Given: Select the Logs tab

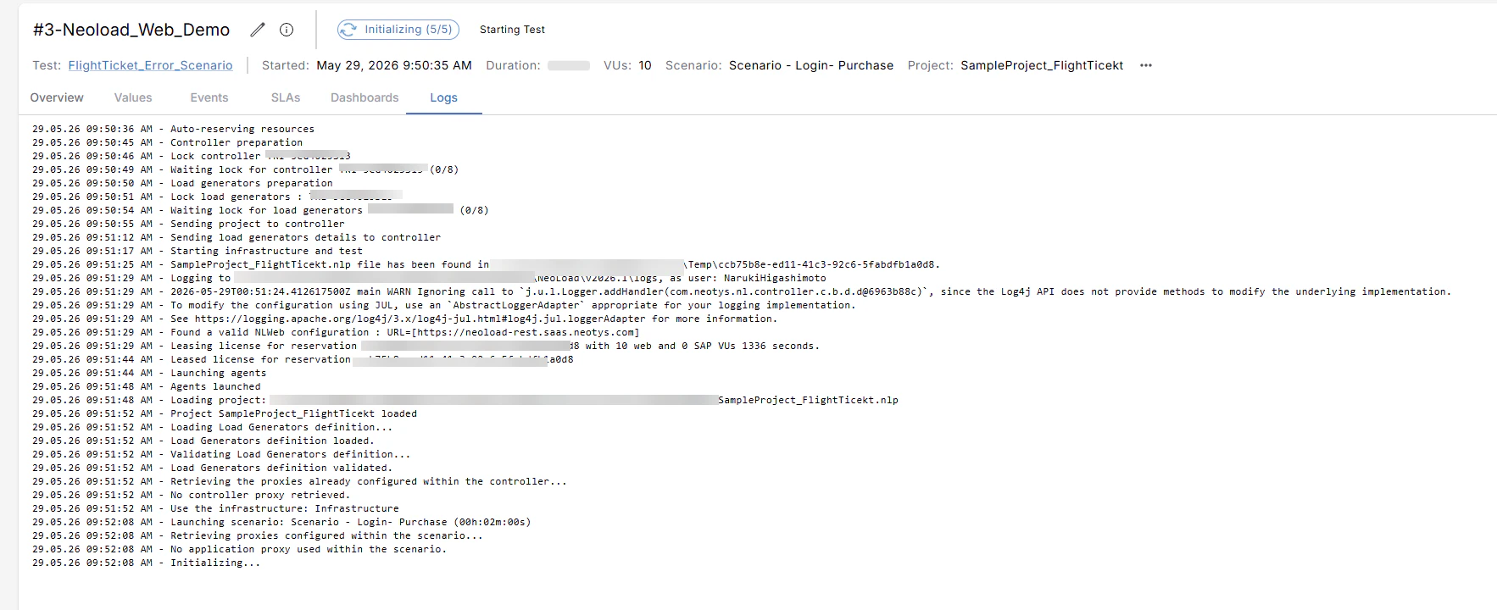Looking at the screenshot, I should tap(443, 97).
